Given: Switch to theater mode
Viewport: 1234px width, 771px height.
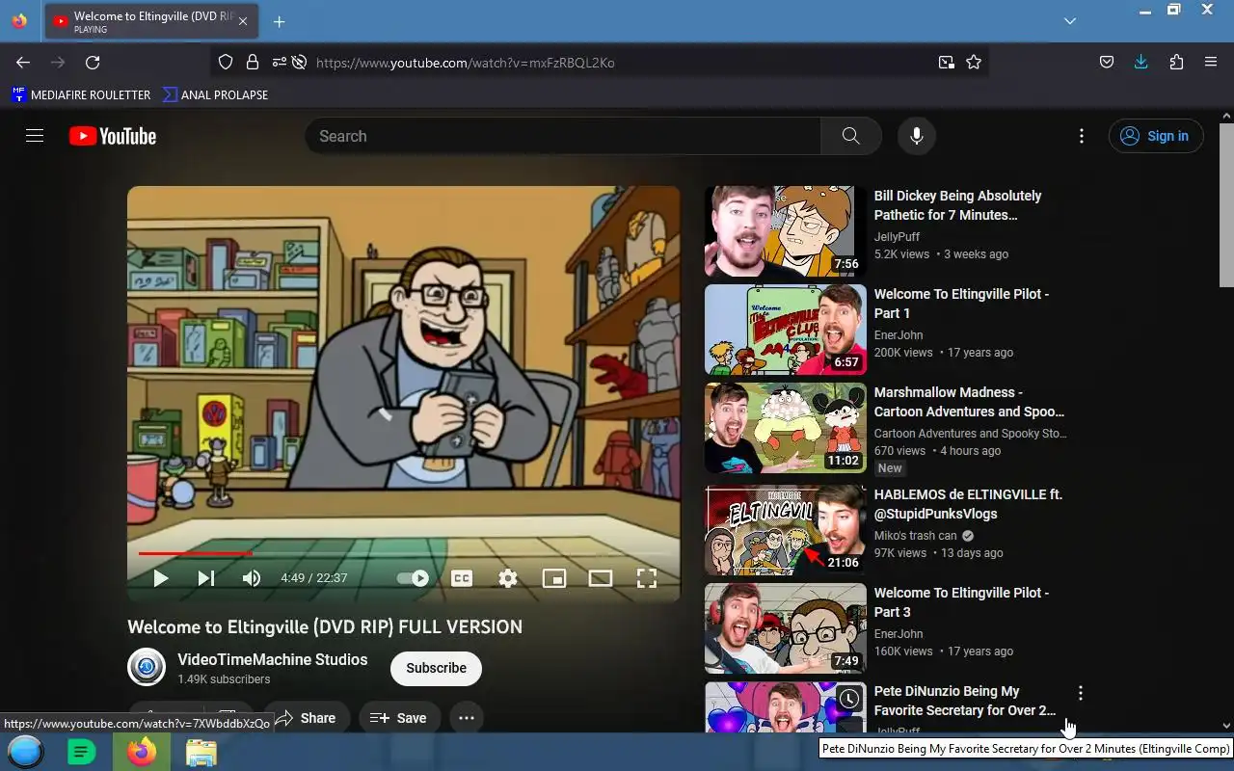Looking at the screenshot, I should tap(601, 578).
